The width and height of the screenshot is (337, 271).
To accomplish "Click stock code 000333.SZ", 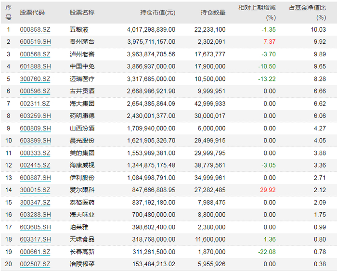I will (35, 153).
